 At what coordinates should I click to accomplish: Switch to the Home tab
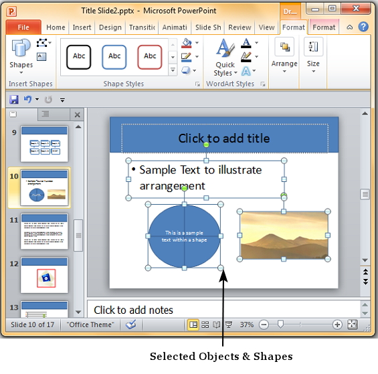pos(56,27)
